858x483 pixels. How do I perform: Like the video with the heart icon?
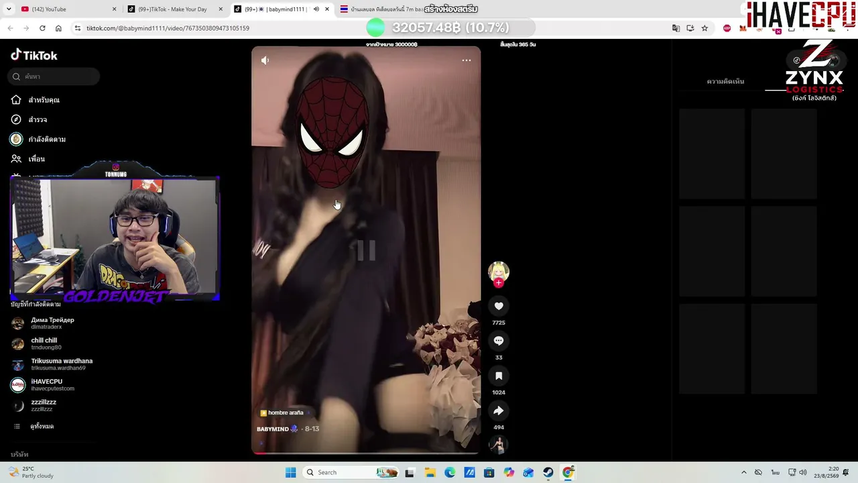tap(499, 306)
